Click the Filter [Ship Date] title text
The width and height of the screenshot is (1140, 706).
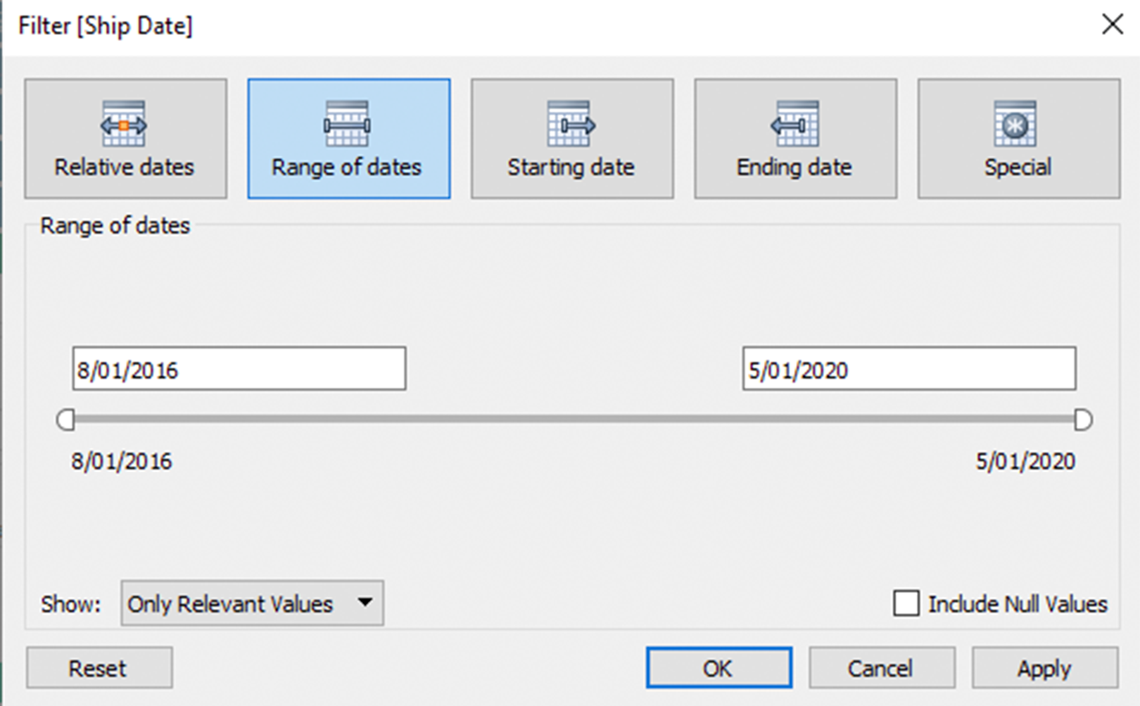105,26
